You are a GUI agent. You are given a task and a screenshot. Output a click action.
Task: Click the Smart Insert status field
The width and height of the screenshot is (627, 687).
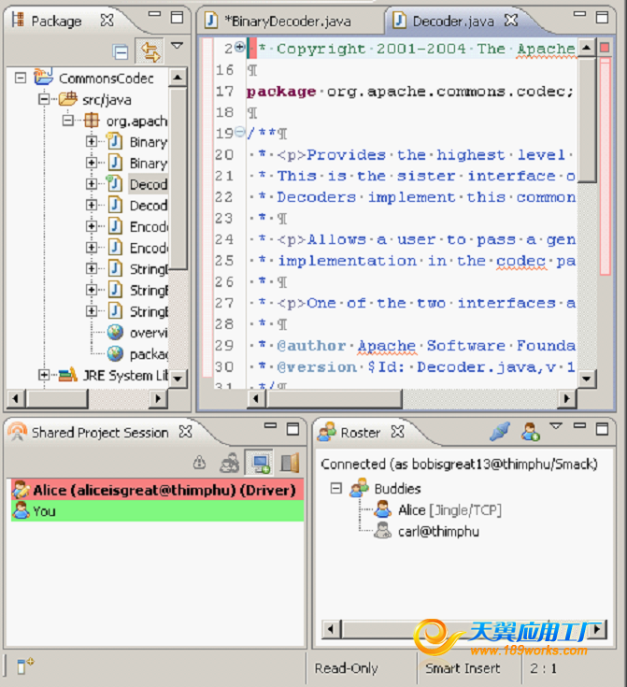(x=463, y=668)
